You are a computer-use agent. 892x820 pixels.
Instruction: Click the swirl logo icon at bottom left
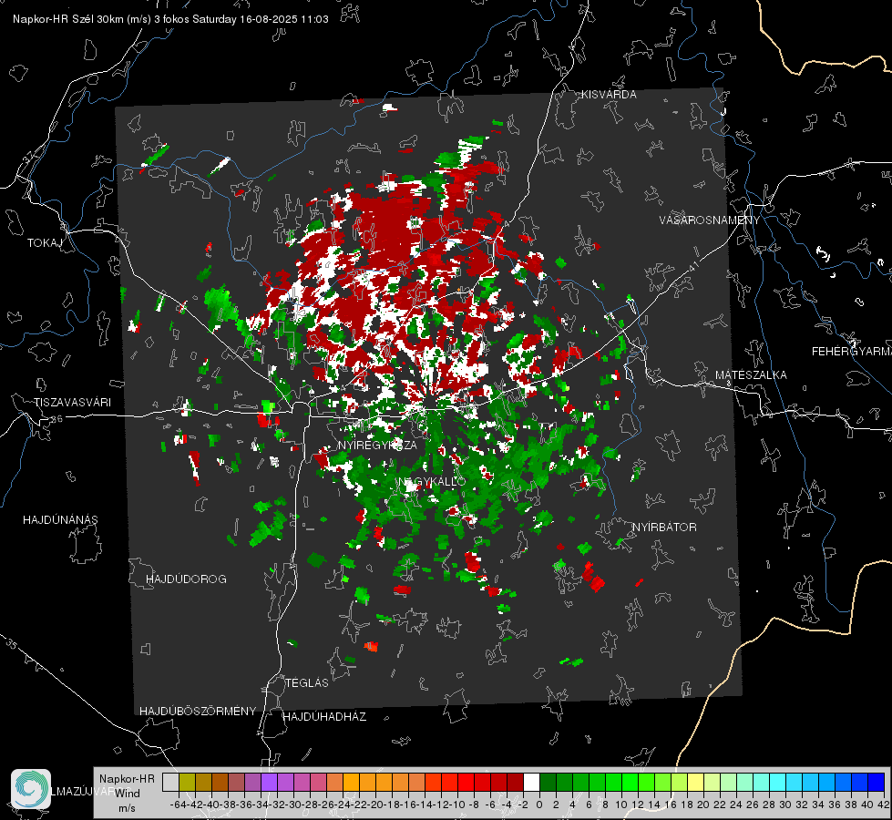coord(31,789)
